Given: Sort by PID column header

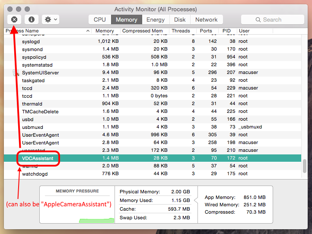Looking at the screenshot, I should pyautogui.click(x=226, y=31).
